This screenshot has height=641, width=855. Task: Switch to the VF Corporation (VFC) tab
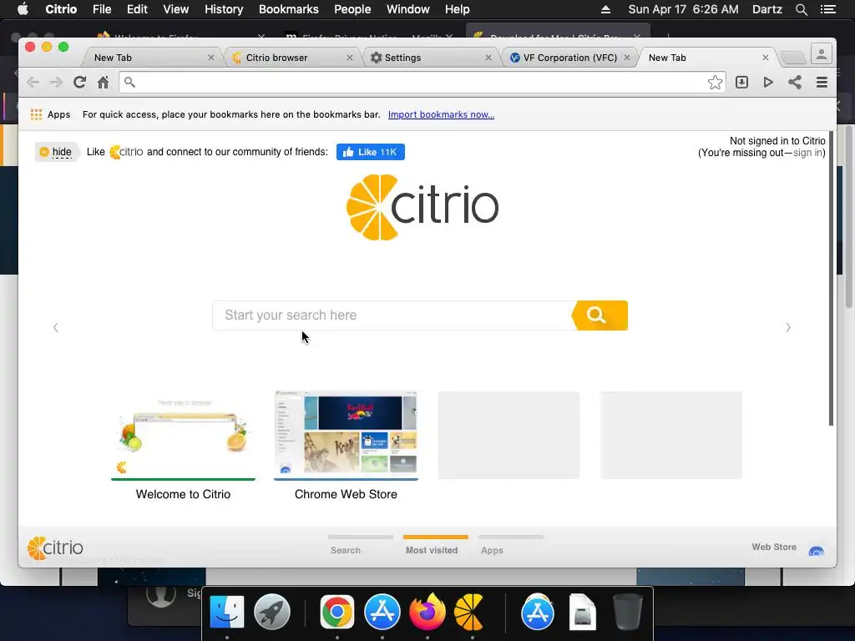point(569,58)
